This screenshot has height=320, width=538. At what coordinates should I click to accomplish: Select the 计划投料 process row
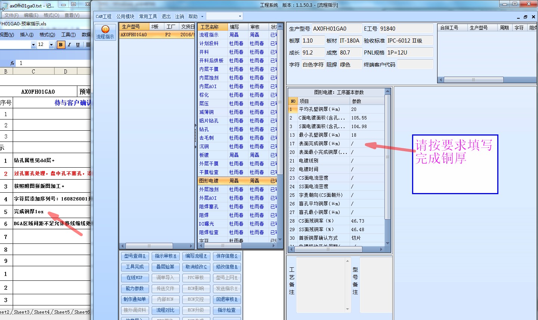click(x=238, y=43)
